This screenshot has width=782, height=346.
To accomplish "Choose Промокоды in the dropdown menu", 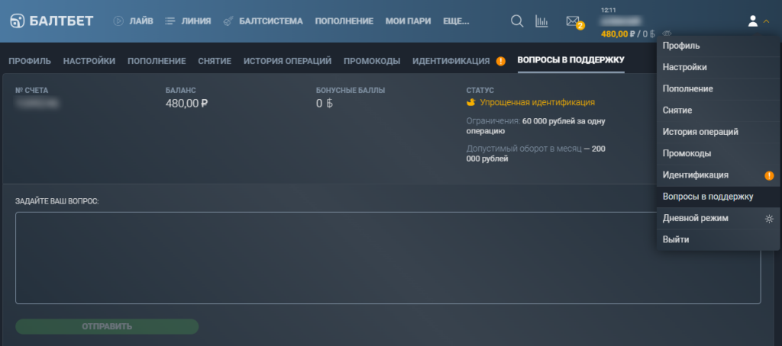I will click(718, 153).
